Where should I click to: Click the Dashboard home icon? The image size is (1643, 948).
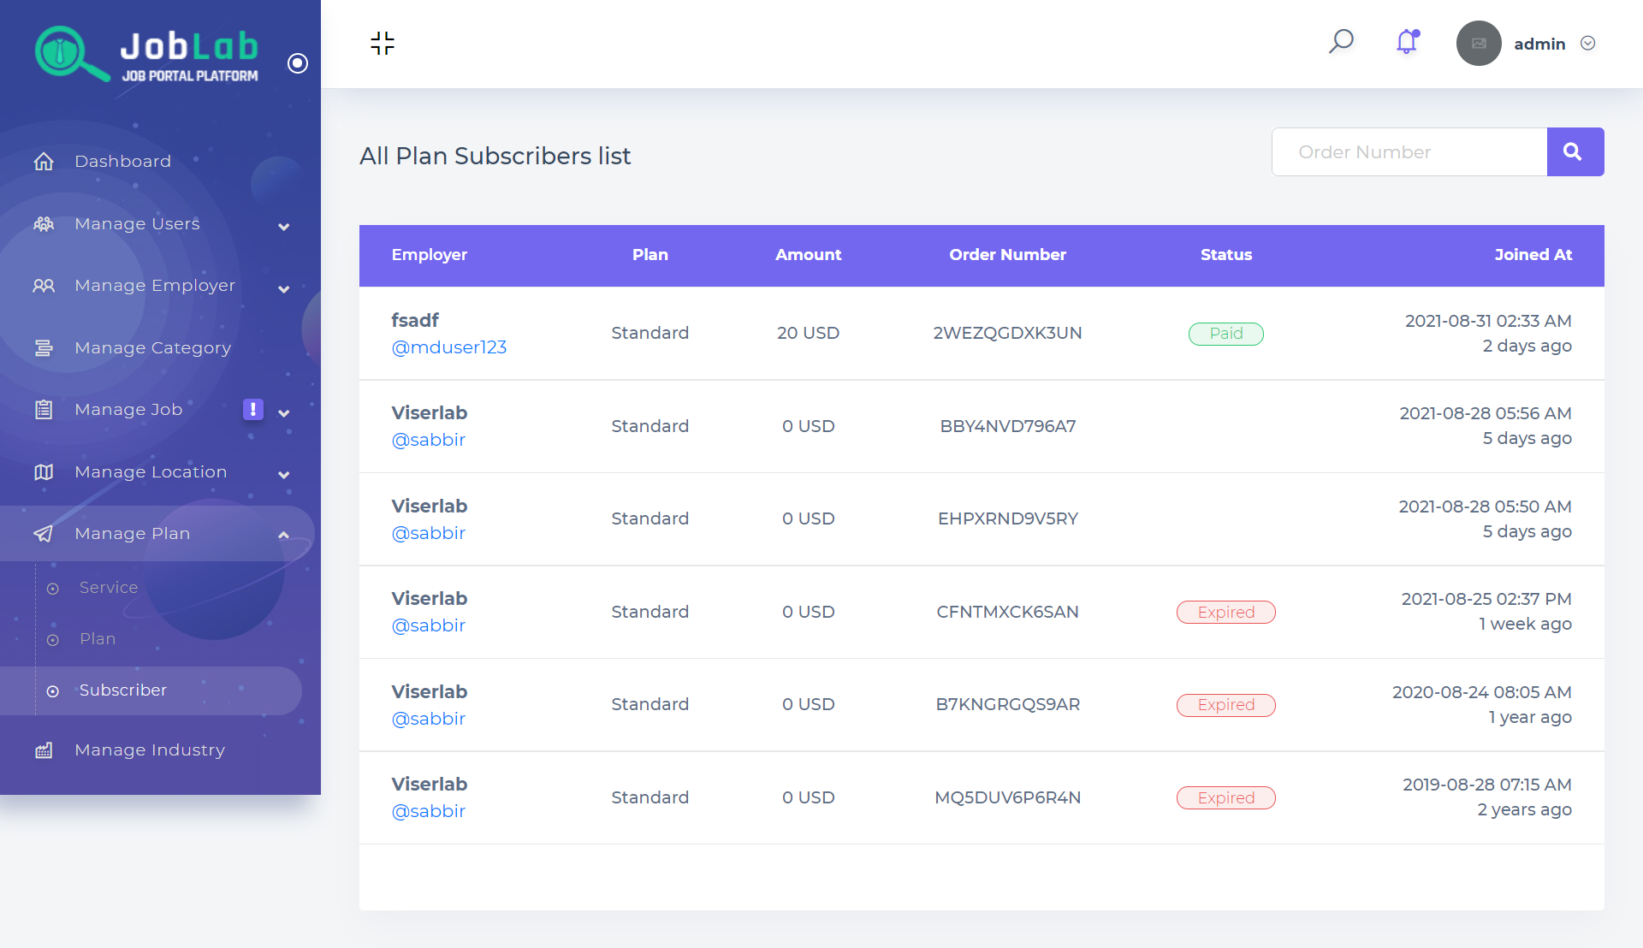(44, 162)
